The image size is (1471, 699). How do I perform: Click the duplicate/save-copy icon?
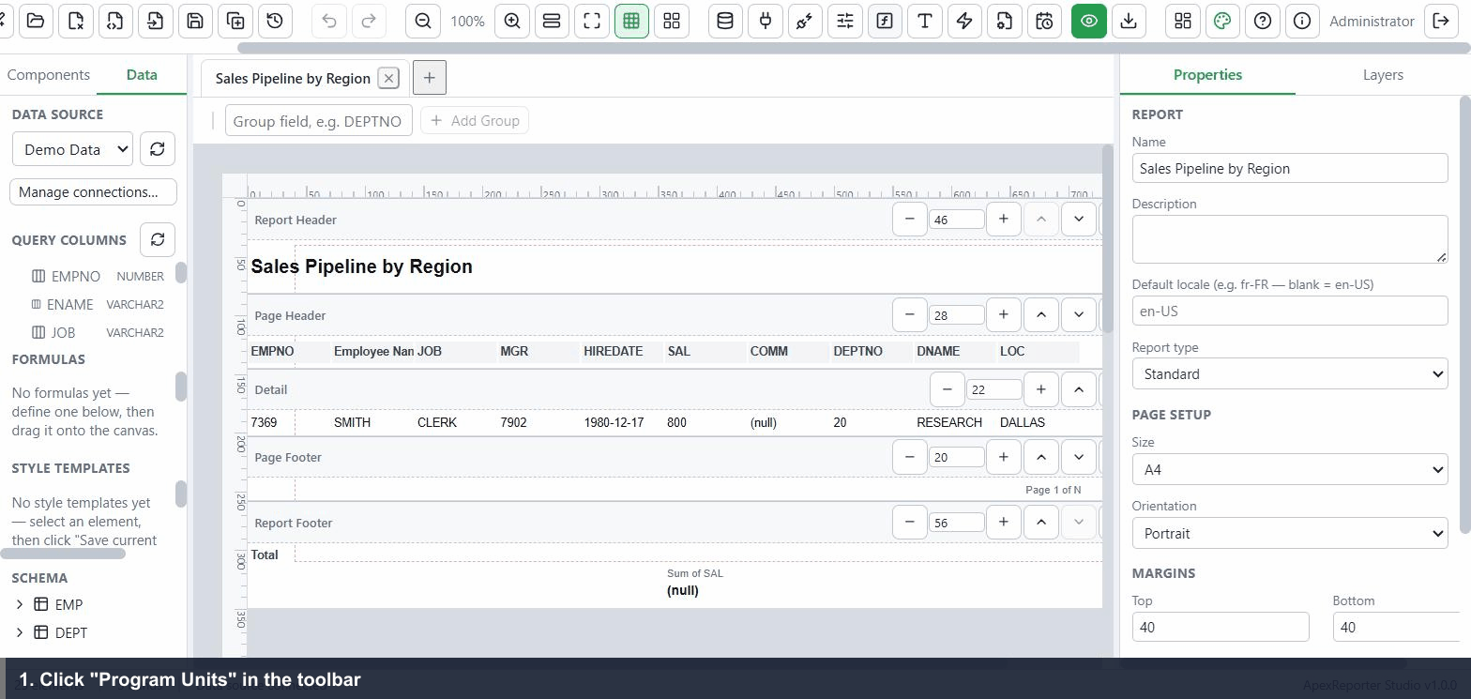tap(235, 21)
